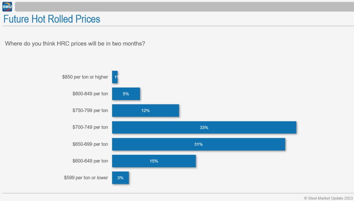354x201 pixels.
Task: Click the 1% bar for $850 or higher
Action: (x=115, y=77)
